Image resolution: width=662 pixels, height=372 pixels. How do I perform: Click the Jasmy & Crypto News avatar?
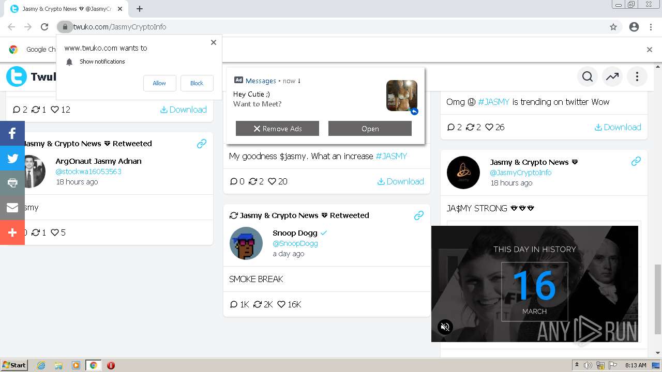pos(463,173)
